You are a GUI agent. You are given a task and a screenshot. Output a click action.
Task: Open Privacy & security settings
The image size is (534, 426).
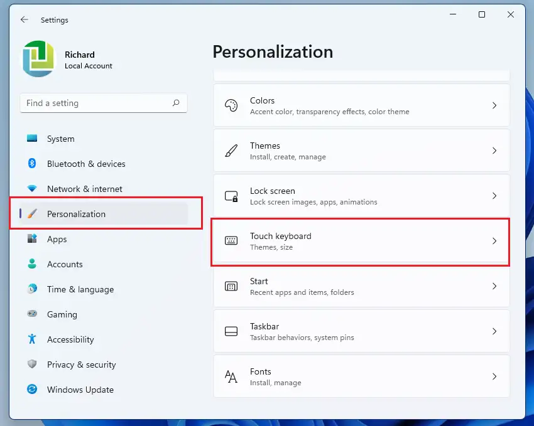click(x=104, y=365)
